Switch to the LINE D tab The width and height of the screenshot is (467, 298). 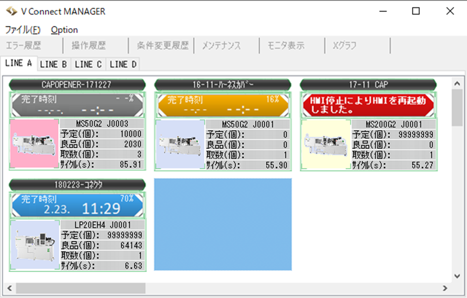point(123,64)
